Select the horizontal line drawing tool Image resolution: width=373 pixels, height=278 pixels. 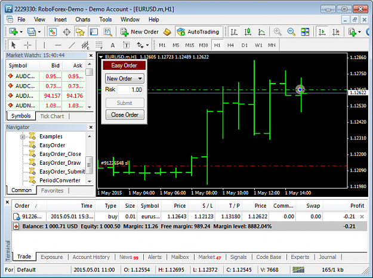(x=58, y=45)
